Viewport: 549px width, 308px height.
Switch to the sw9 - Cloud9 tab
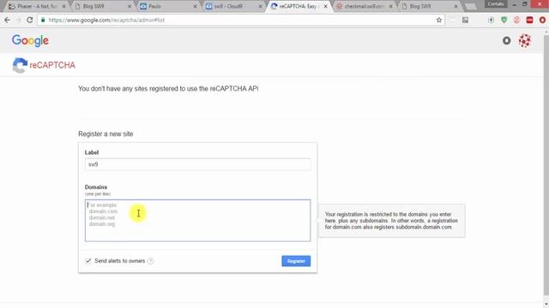click(x=232, y=6)
